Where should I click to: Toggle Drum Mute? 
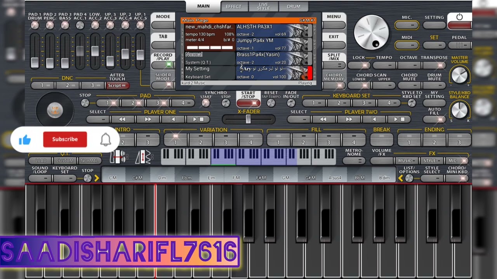434,86
